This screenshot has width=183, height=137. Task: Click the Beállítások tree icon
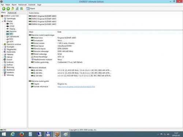pos(5,70)
